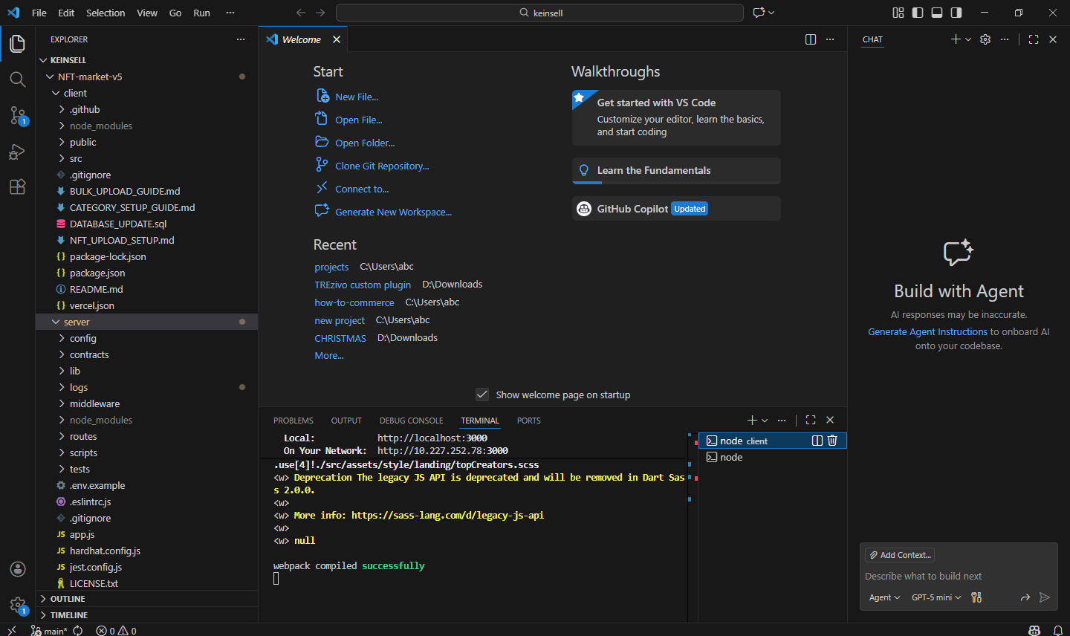
Task: Toggle the primary side bar layout button
Action: point(918,13)
